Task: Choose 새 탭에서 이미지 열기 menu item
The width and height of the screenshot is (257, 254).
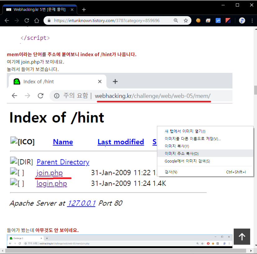Action: pyautogui.click(x=205, y=131)
